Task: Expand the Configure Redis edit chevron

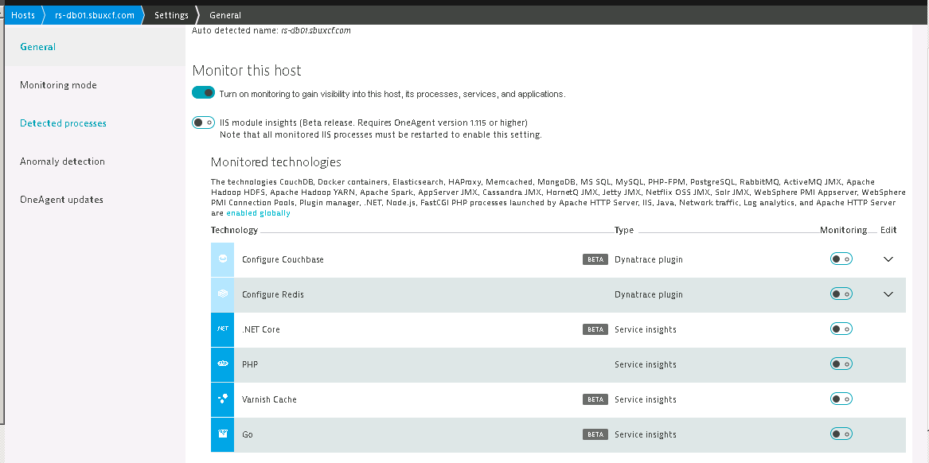Action: [x=889, y=294]
